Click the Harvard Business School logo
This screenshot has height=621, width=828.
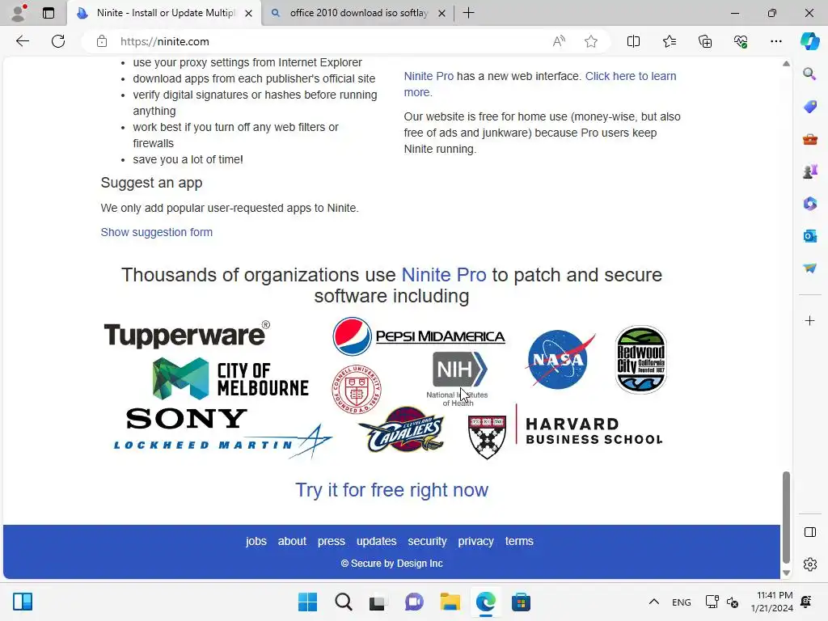[565, 432]
